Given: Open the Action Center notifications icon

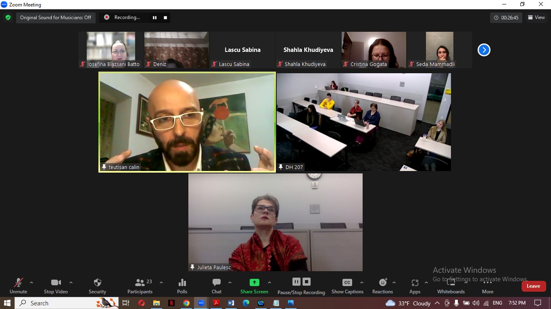Looking at the screenshot, I should tap(538, 303).
